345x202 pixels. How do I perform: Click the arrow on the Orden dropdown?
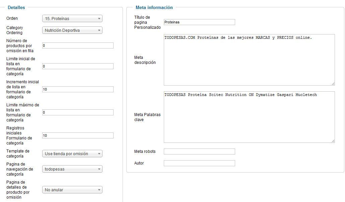tap(99, 19)
